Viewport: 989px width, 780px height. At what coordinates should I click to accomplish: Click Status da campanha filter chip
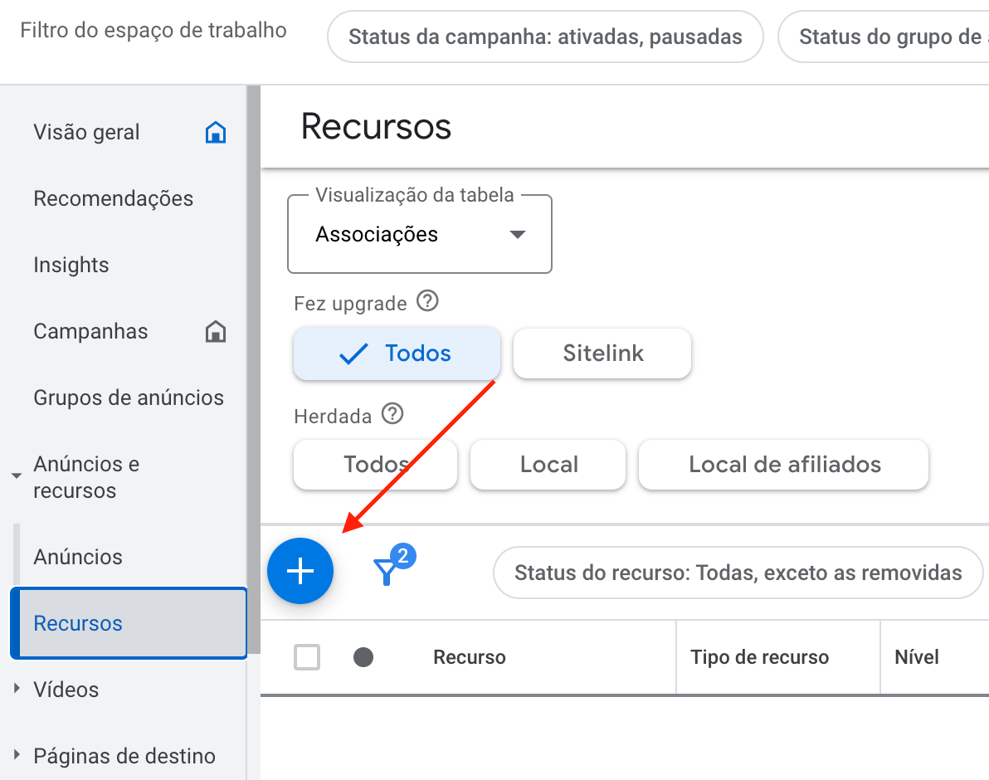coord(545,37)
